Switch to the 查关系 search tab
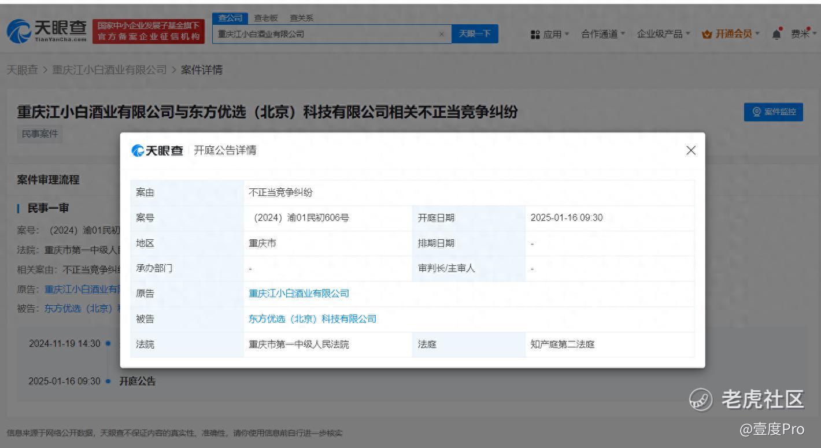 301,18
